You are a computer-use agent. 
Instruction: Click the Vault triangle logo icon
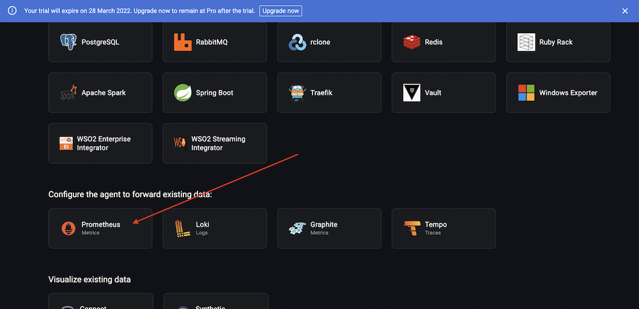coord(412,93)
